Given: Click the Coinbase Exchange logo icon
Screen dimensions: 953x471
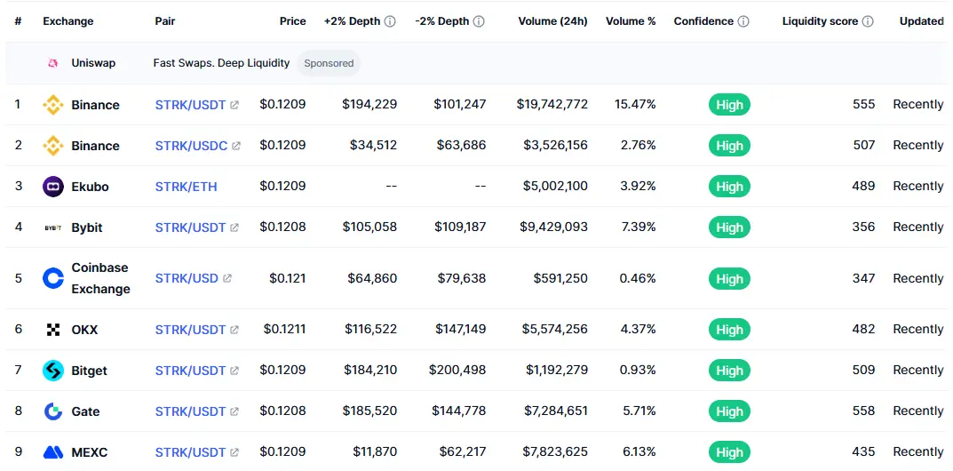Looking at the screenshot, I should (53, 278).
